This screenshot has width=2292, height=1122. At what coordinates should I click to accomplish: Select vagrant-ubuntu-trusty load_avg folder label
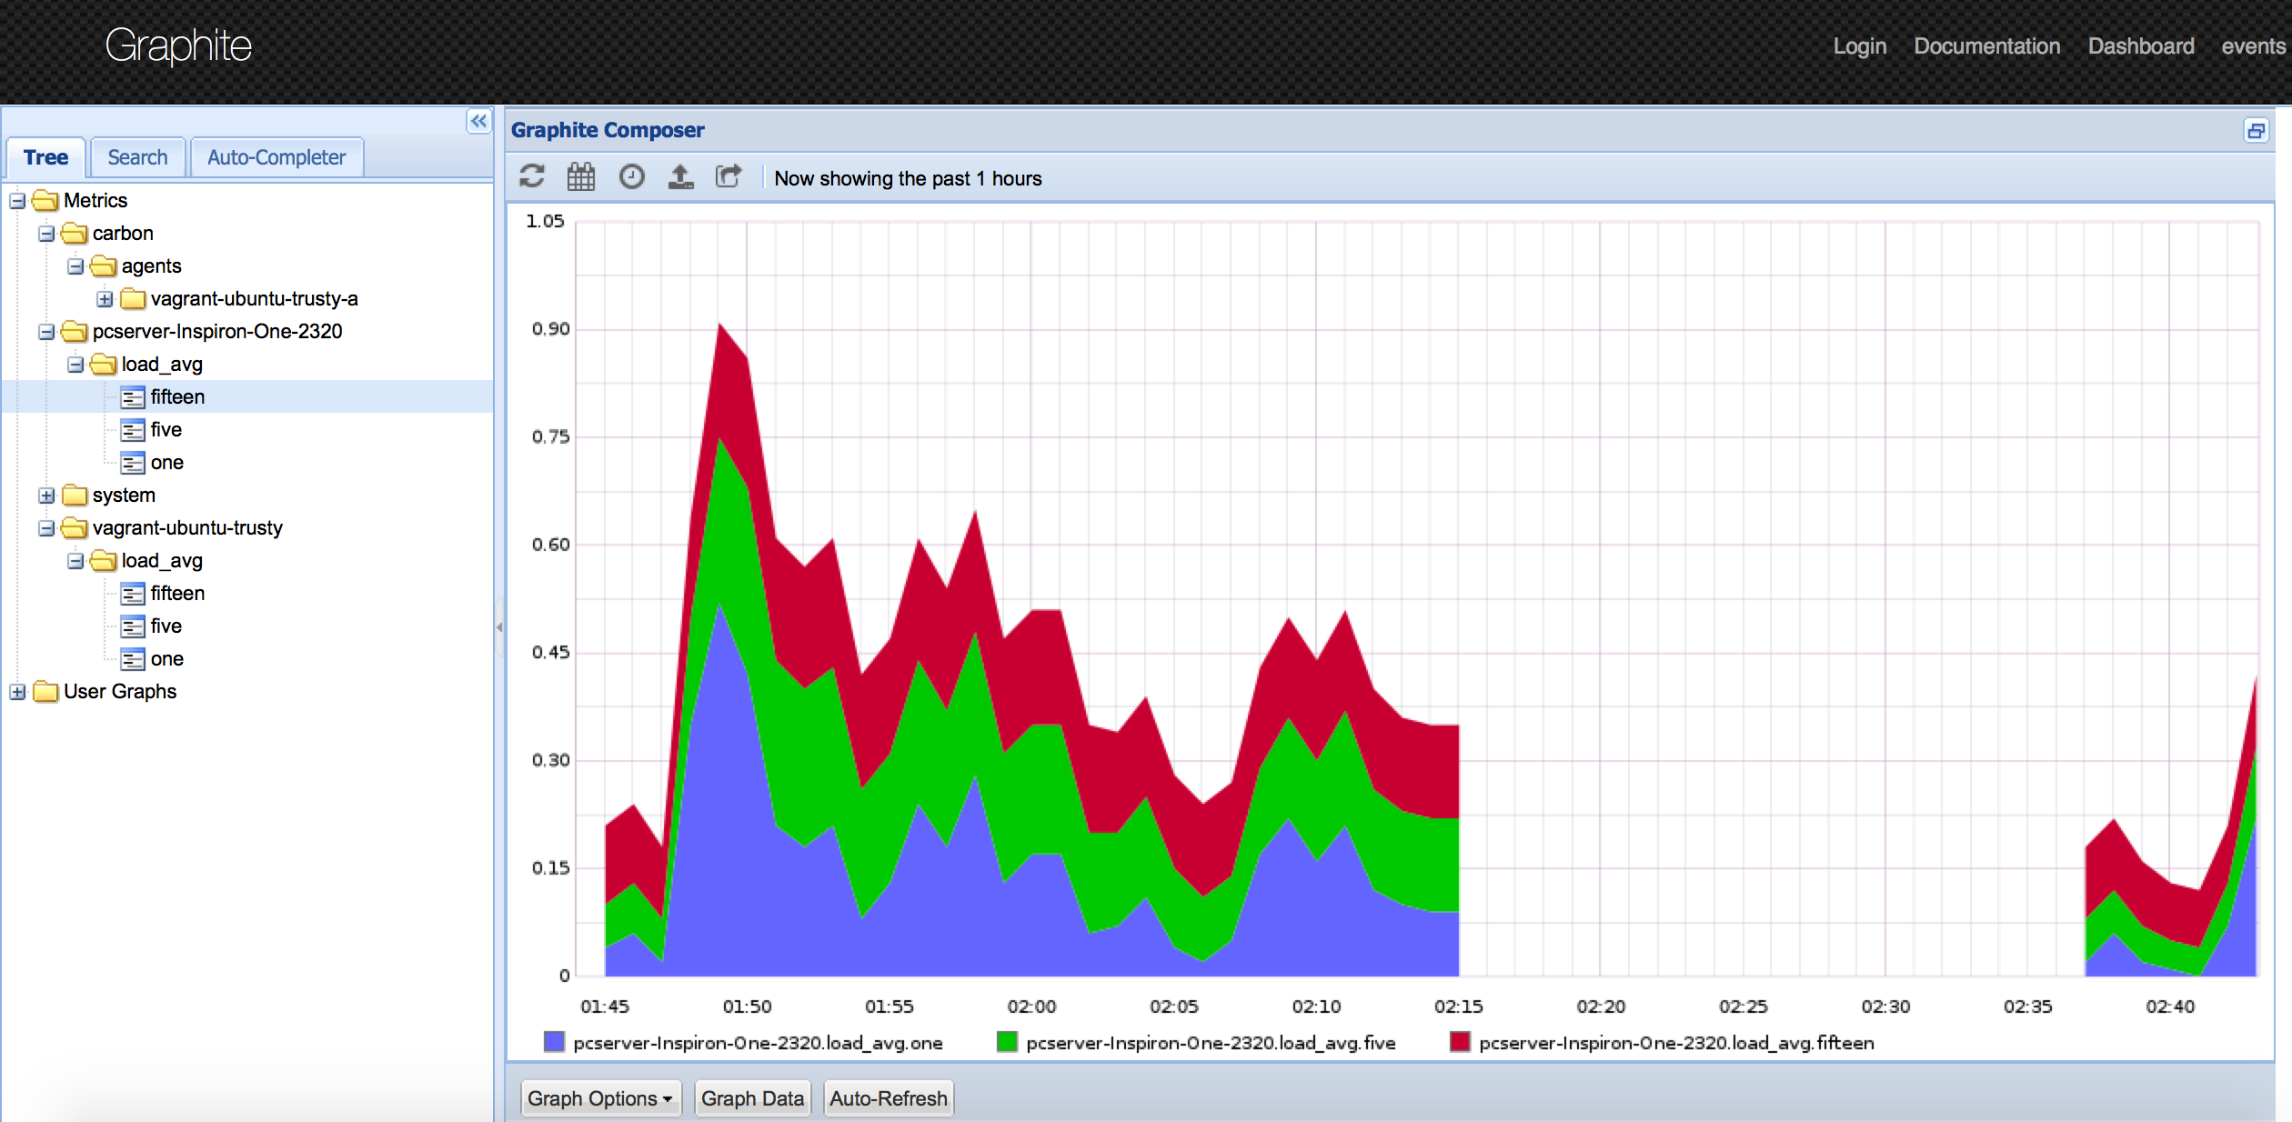(162, 561)
